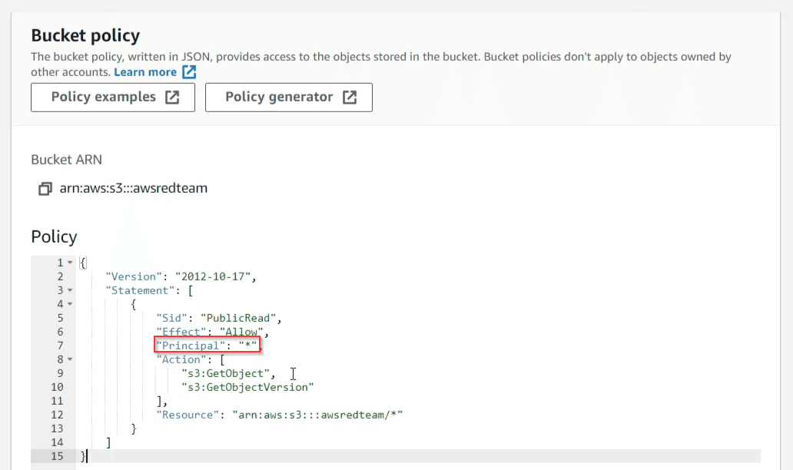Click the "s3:GetObject" action string
This screenshot has width=793, height=470.
click(224, 373)
